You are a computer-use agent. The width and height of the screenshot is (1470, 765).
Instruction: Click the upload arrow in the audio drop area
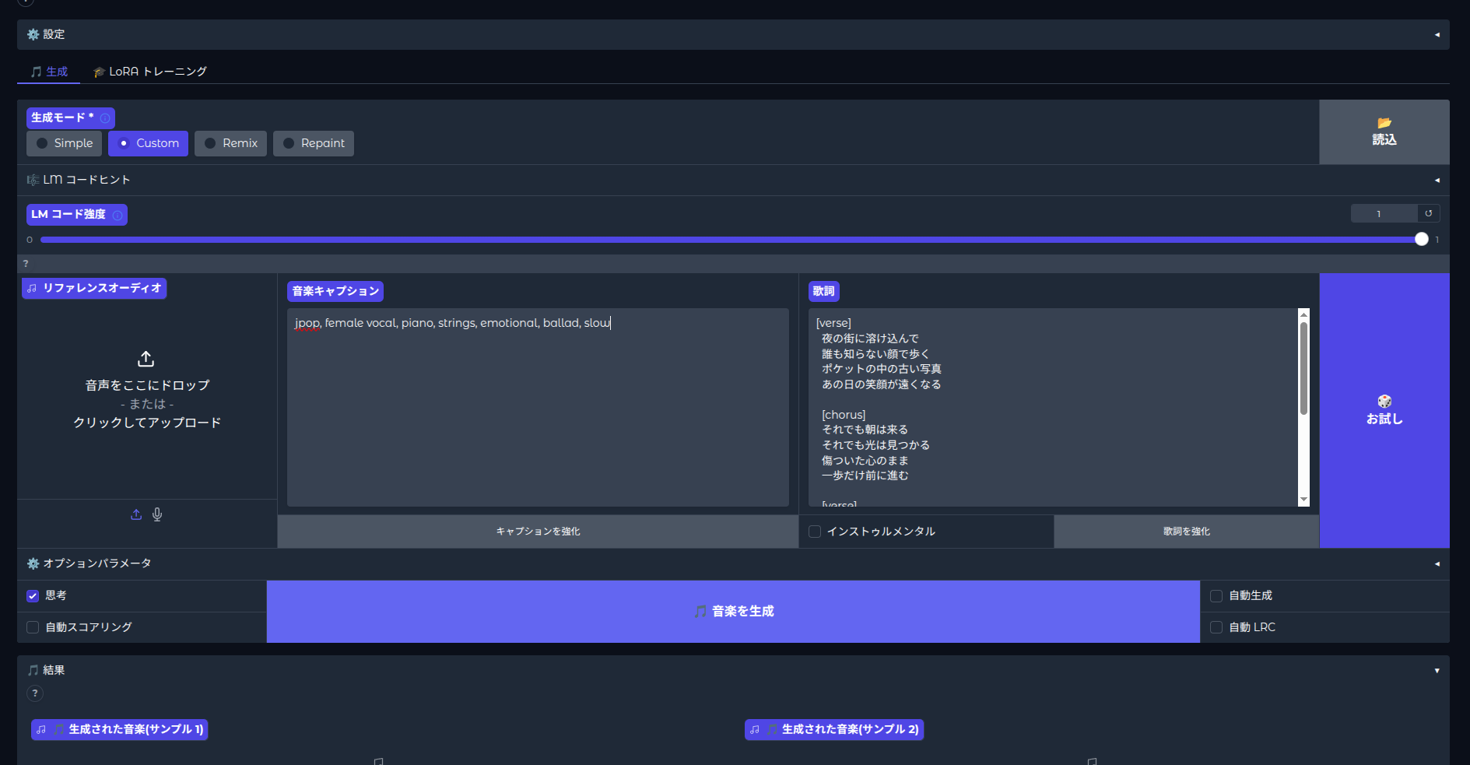click(146, 359)
